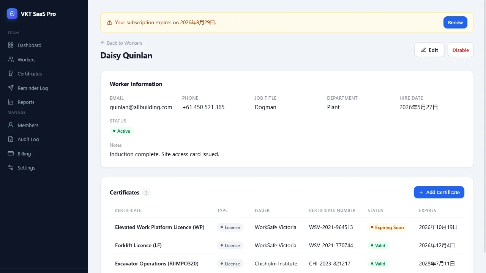Go to Workers in the sidebar

44,60
